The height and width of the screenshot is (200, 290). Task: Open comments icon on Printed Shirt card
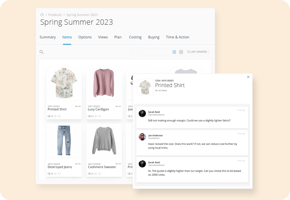(59, 116)
